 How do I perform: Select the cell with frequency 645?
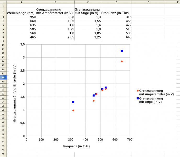(116, 37)
